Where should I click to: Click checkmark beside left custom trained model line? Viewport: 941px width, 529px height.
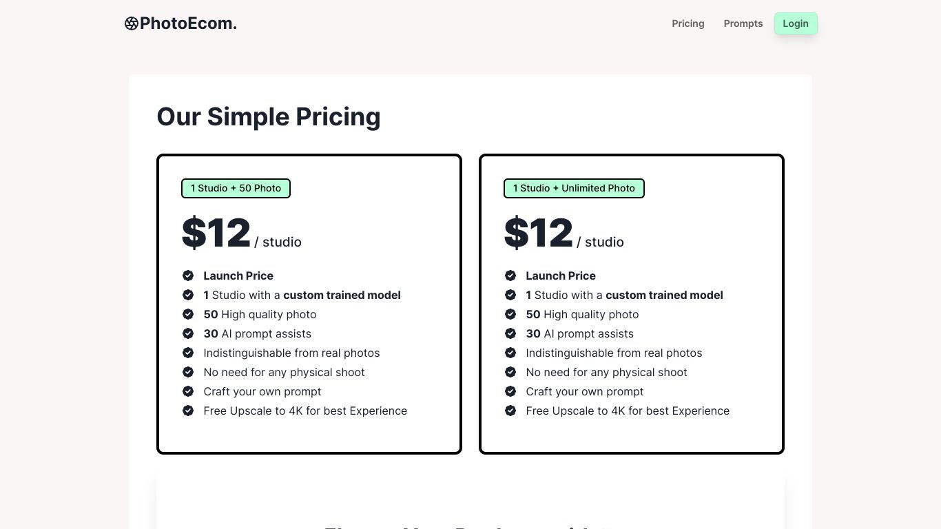pyautogui.click(x=188, y=295)
